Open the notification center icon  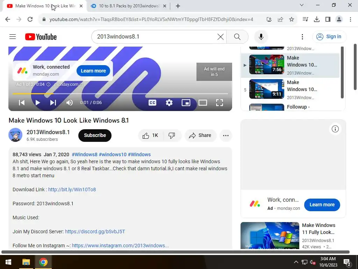(347, 262)
